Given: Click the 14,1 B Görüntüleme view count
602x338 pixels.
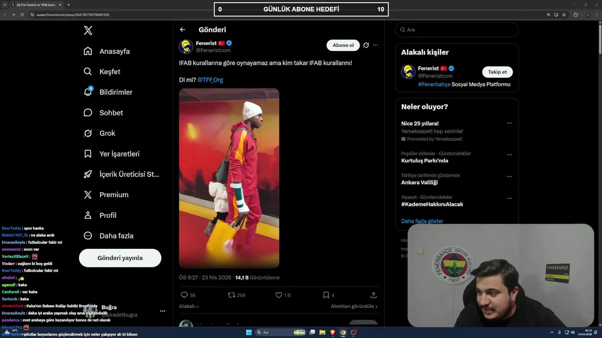Looking at the screenshot, I should (257, 277).
